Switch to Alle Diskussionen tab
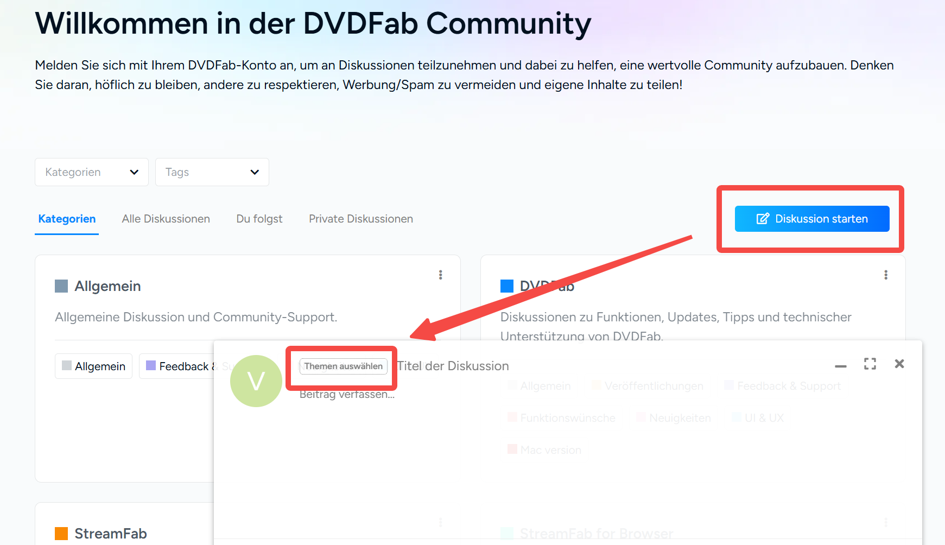Image resolution: width=945 pixels, height=545 pixels. tap(166, 219)
